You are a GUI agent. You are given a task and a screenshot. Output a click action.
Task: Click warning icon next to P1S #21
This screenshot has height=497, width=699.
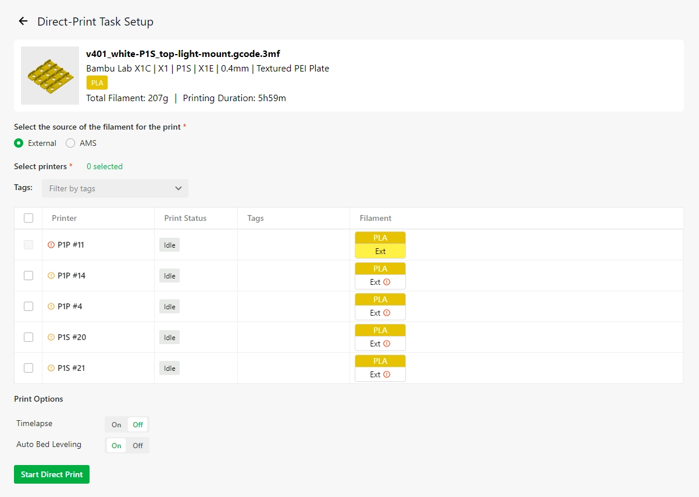[x=51, y=368]
